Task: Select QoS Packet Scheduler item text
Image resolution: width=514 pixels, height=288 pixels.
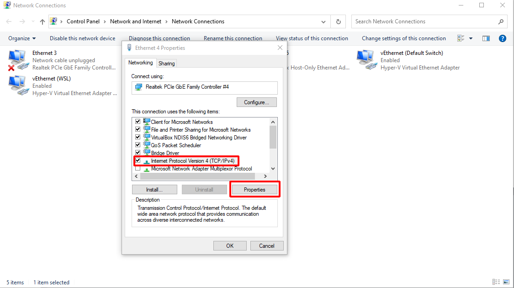Action: pyautogui.click(x=176, y=145)
